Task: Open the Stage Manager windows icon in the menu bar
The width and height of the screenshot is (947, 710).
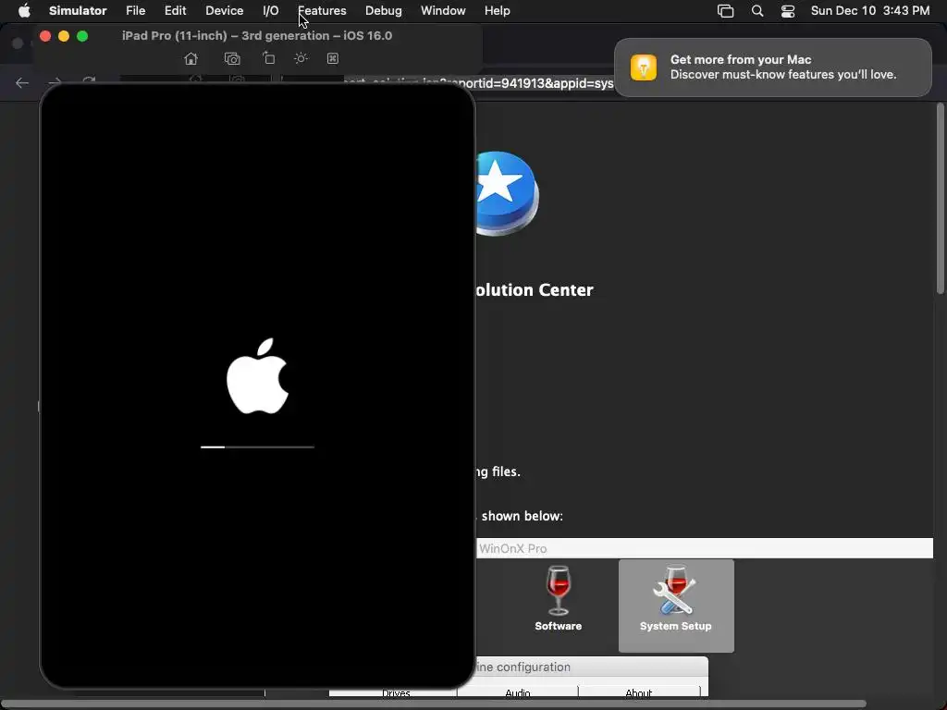Action: pos(725,11)
